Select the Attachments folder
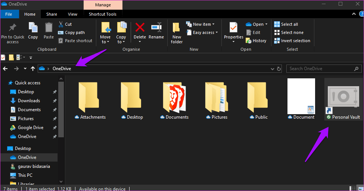The width and height of the screenshot is (364, 191). coord(90,100)
